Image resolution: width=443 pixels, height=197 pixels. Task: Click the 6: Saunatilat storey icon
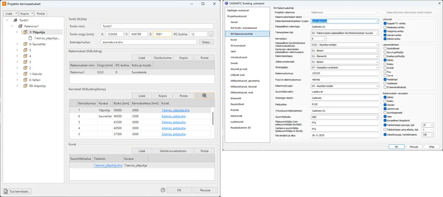click(25, 44)
